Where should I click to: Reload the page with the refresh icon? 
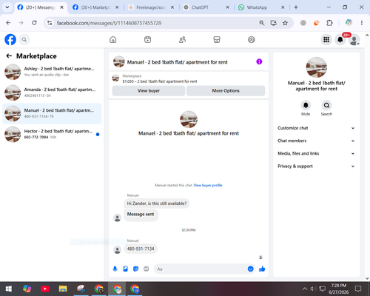34,23
